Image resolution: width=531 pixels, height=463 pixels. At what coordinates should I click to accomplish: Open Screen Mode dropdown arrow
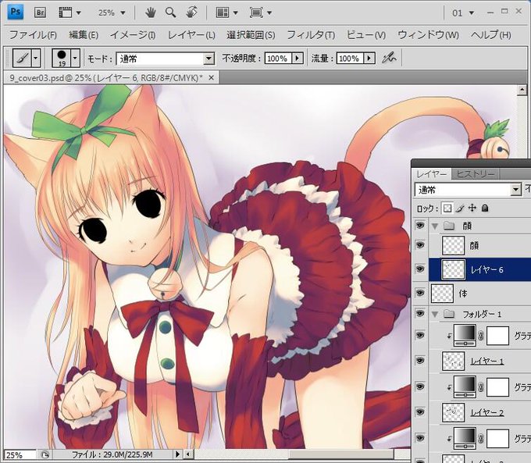click(269, 12)
